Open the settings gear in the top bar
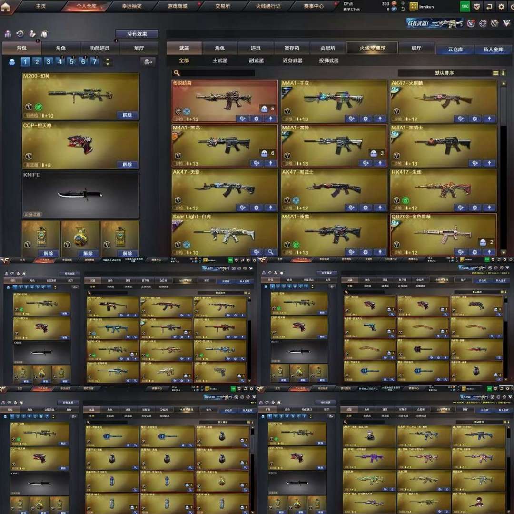 [x=501, y=6]
